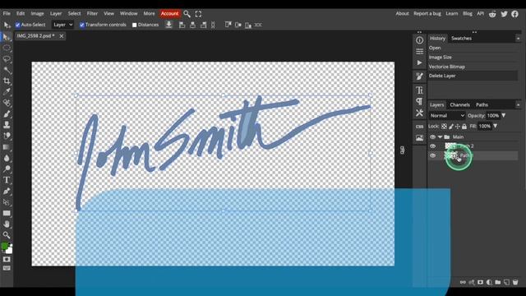Hide the Path 2 layer with eye icon
526x296 pixels.
433,146
